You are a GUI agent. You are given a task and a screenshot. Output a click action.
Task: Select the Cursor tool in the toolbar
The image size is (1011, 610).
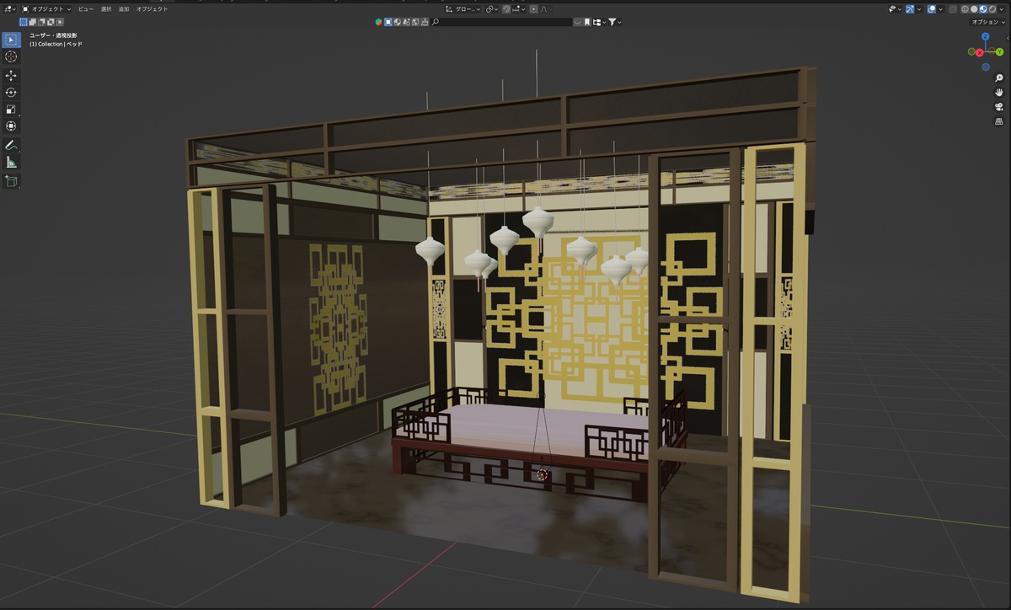(11, 56)
